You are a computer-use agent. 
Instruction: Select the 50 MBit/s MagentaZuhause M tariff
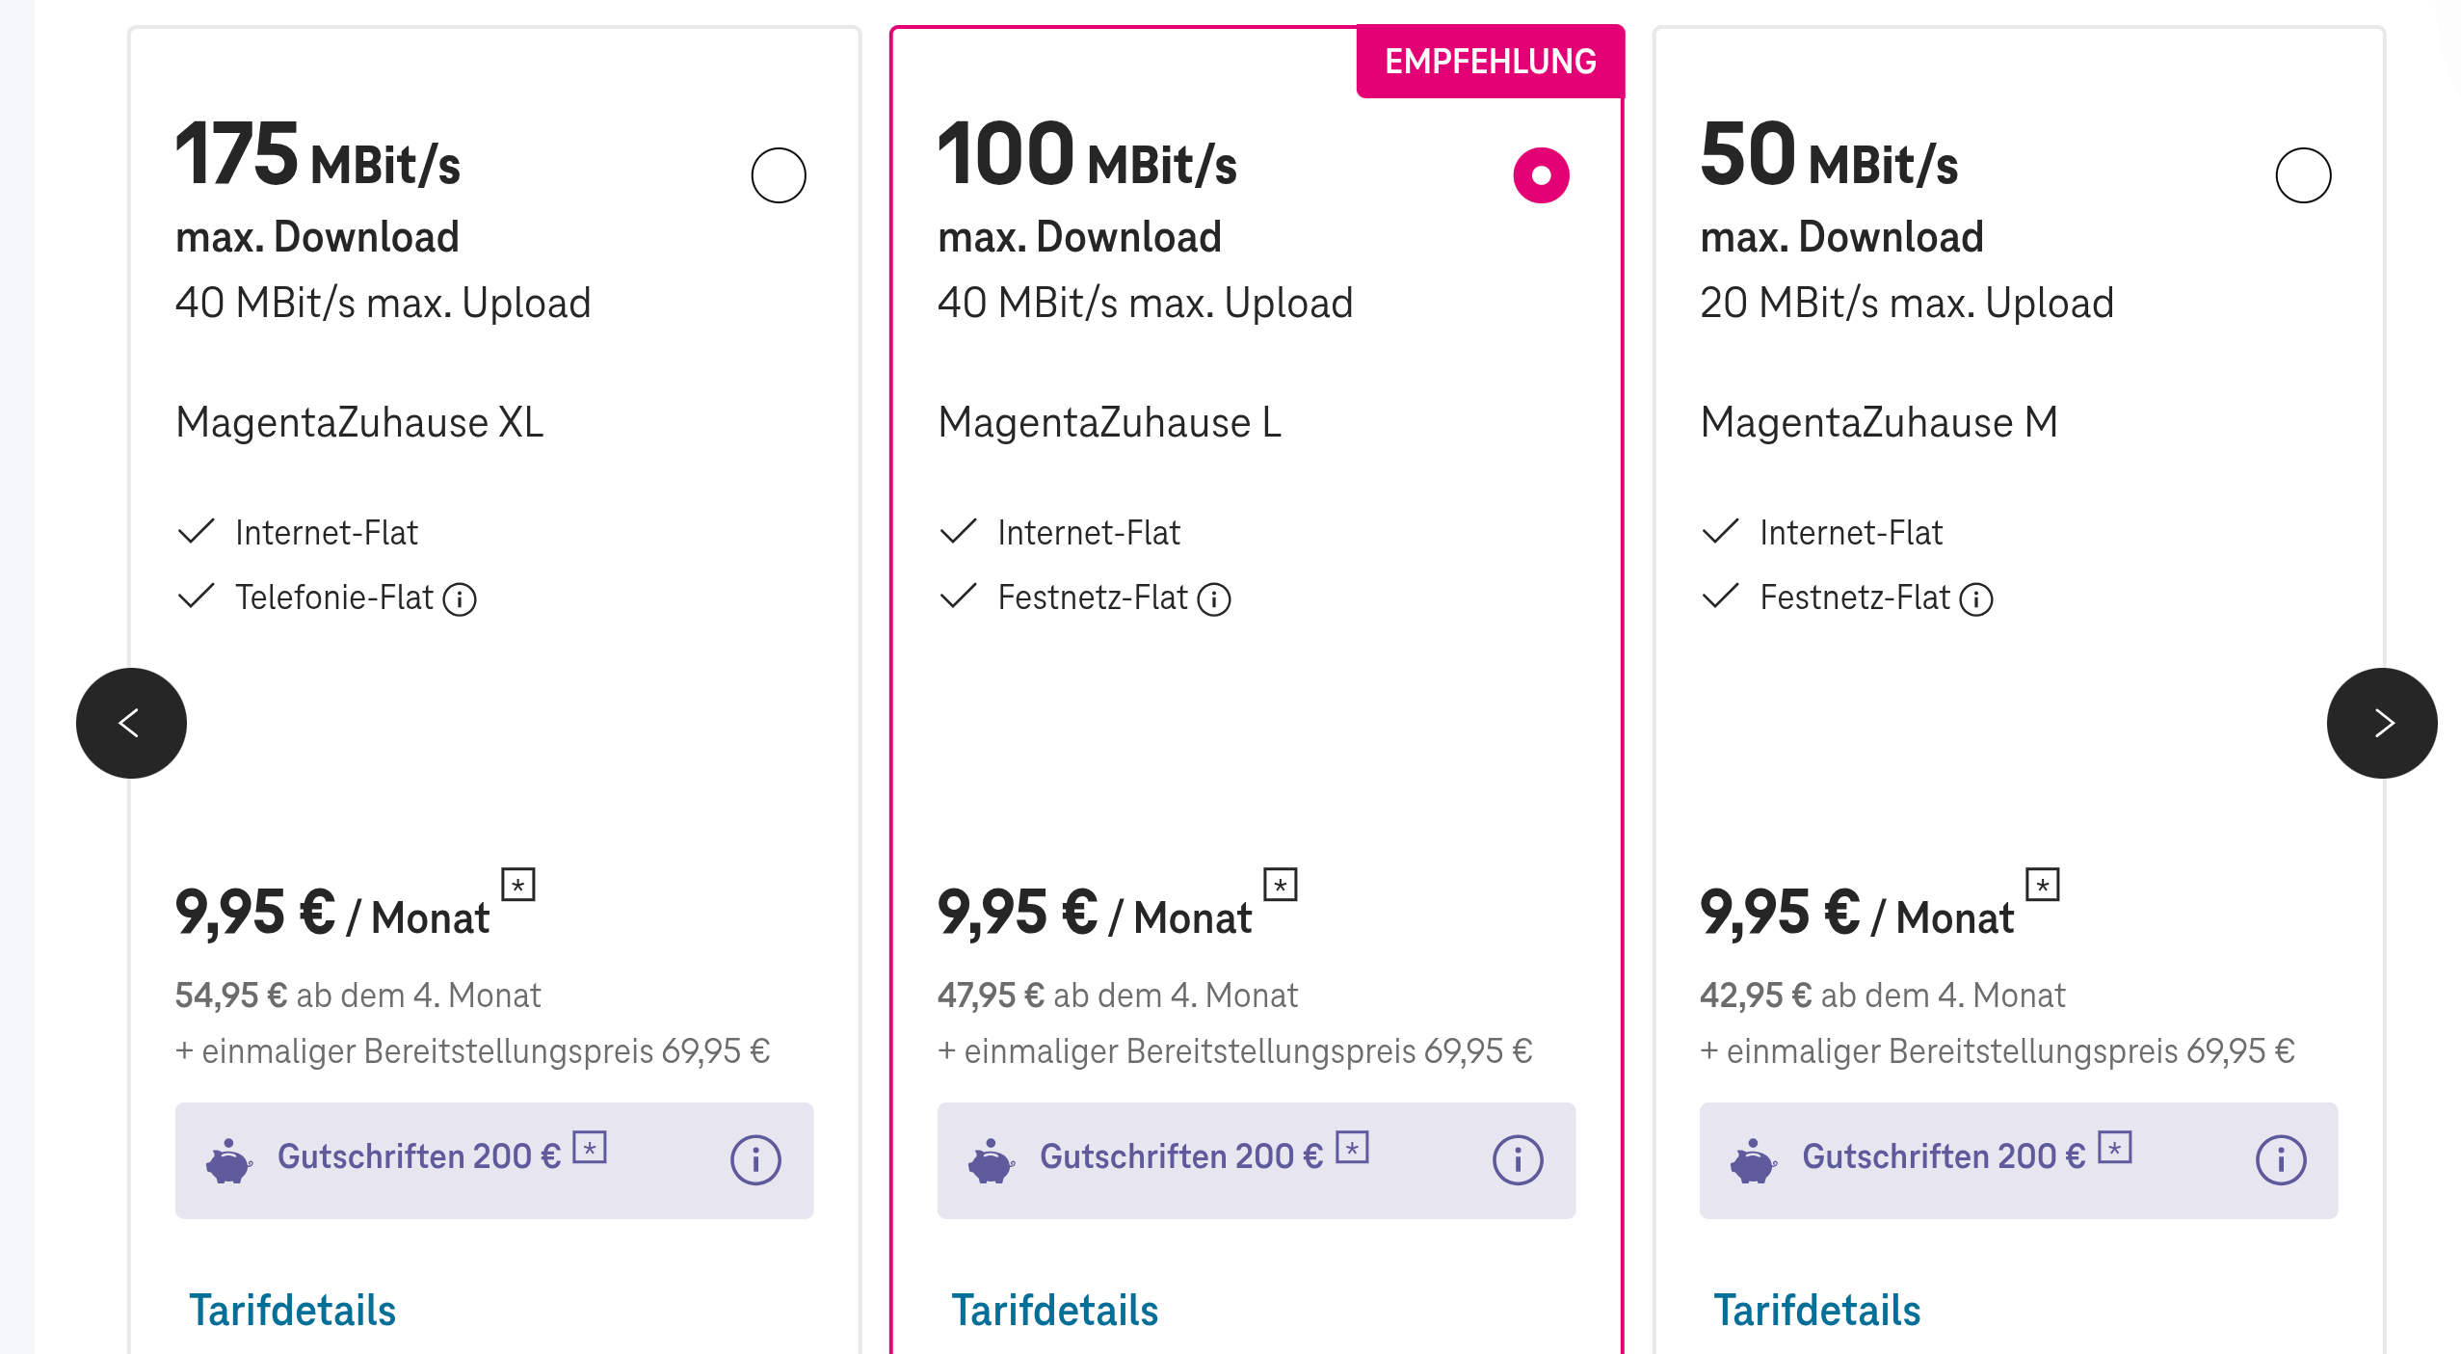coord(2304,175)
